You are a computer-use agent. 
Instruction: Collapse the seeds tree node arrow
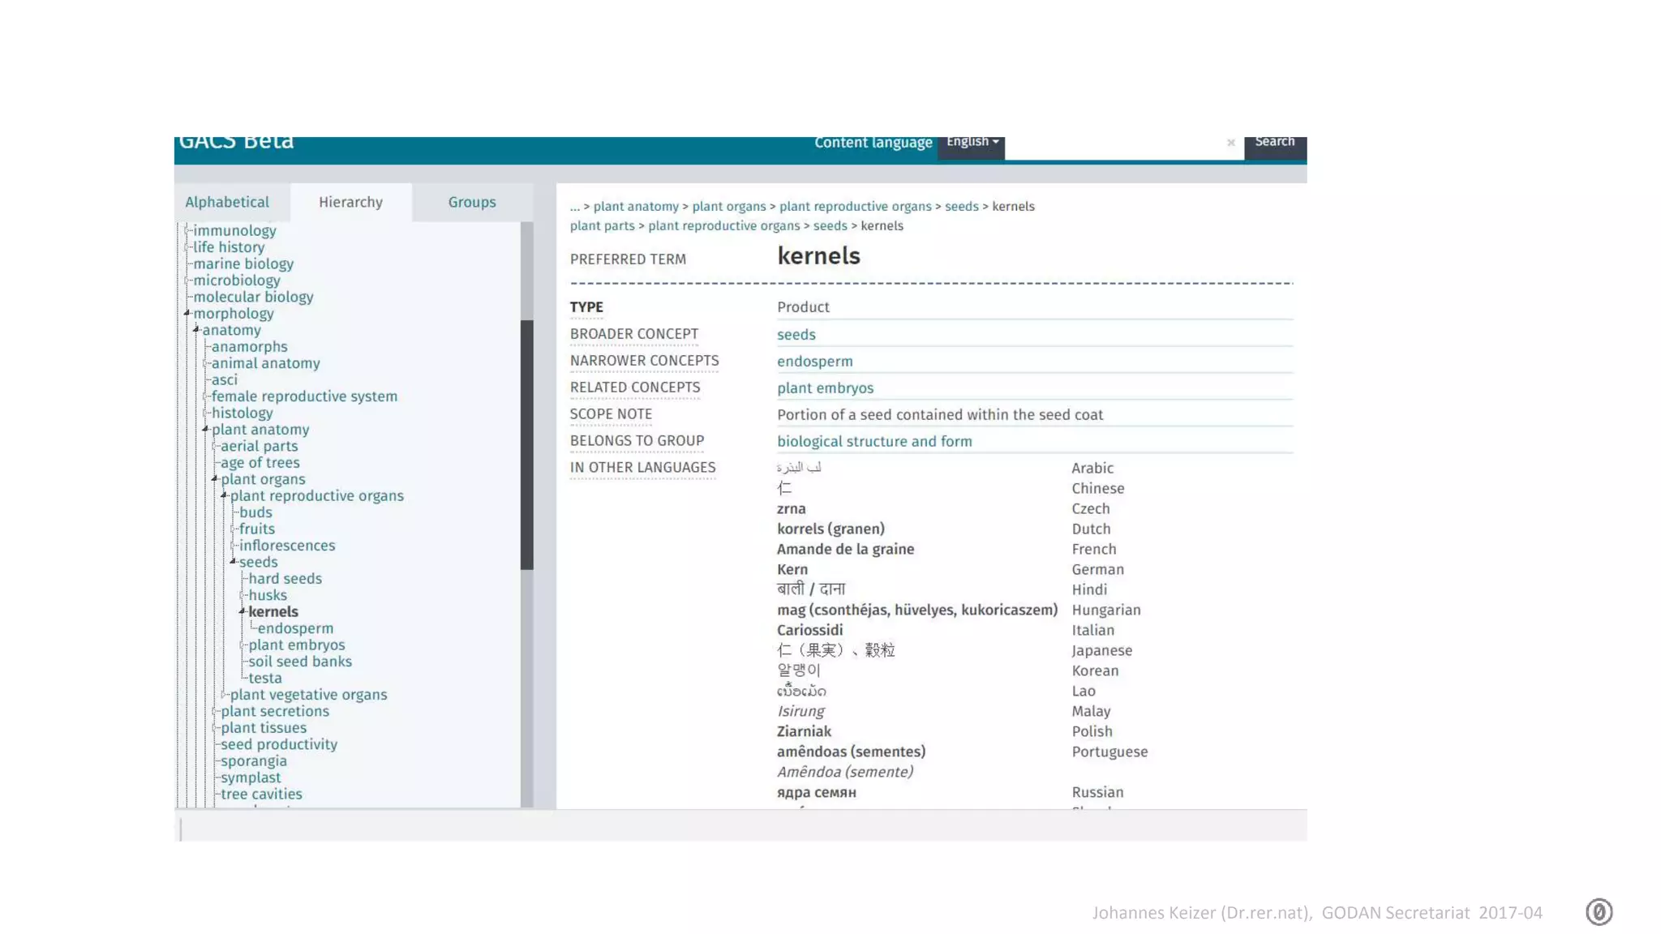tap(233, 561)
